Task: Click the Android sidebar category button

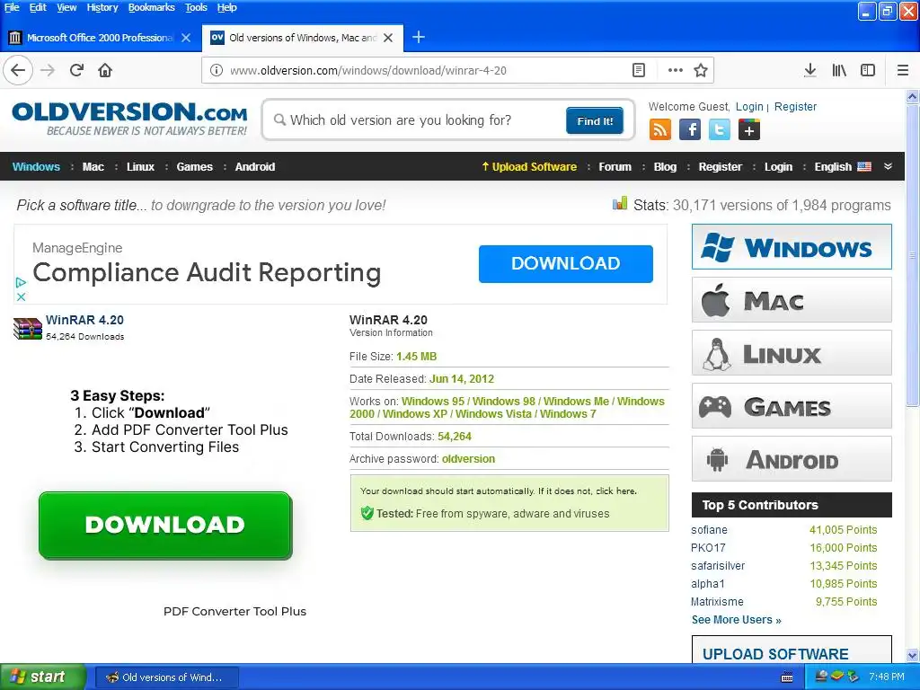Action: point(792,459)
